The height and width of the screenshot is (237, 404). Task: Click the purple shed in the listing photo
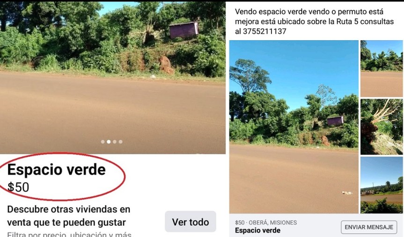click(184, 30)
